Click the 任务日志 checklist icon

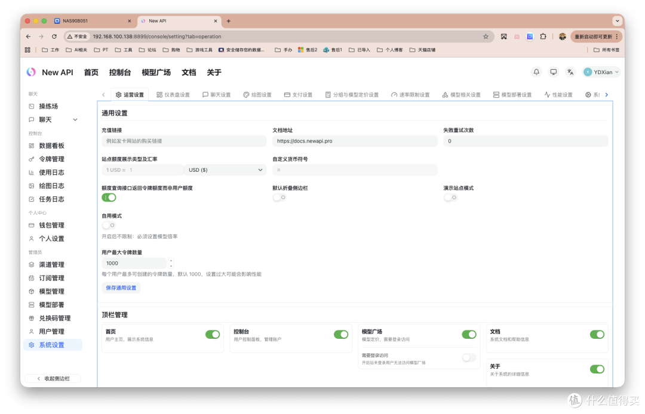(31, 199)
